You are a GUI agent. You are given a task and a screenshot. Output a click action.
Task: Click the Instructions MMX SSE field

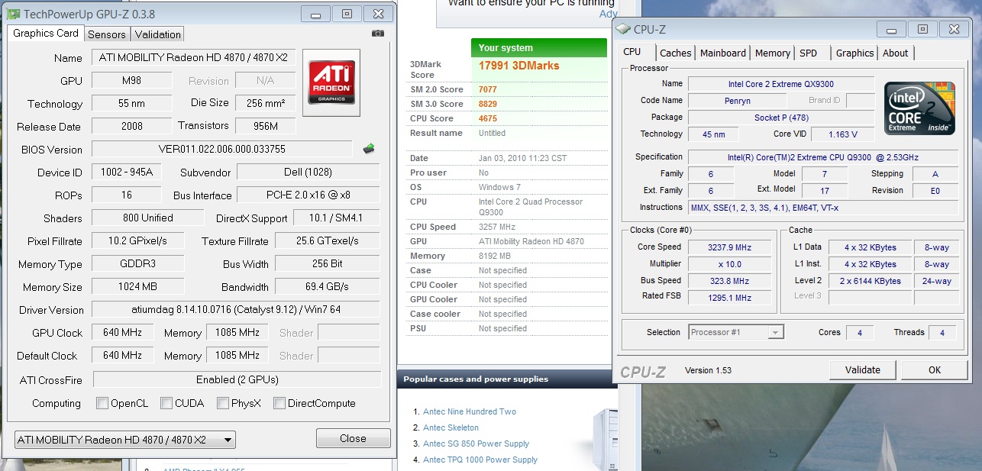tap(823, 208)
